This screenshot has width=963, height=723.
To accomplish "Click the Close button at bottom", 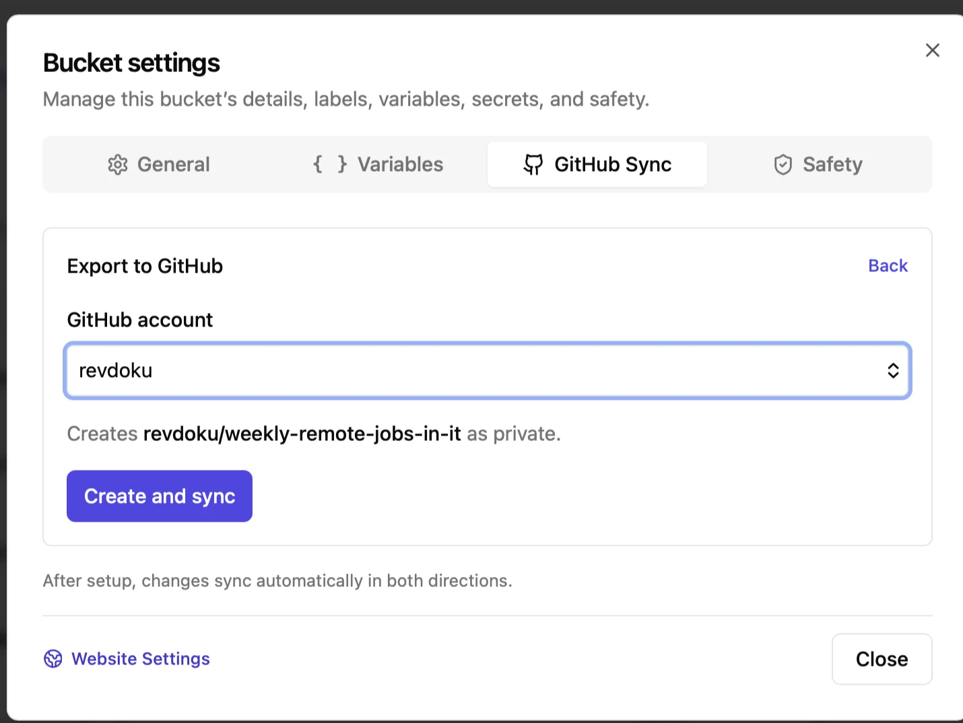I will (x=882, y=659).
